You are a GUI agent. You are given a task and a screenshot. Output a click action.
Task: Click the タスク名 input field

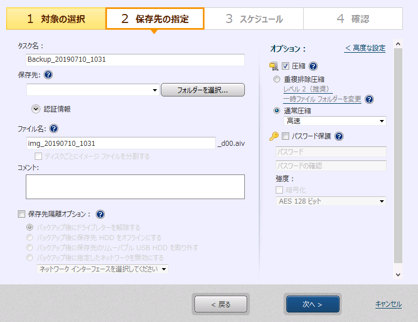[x=136, y=59]
